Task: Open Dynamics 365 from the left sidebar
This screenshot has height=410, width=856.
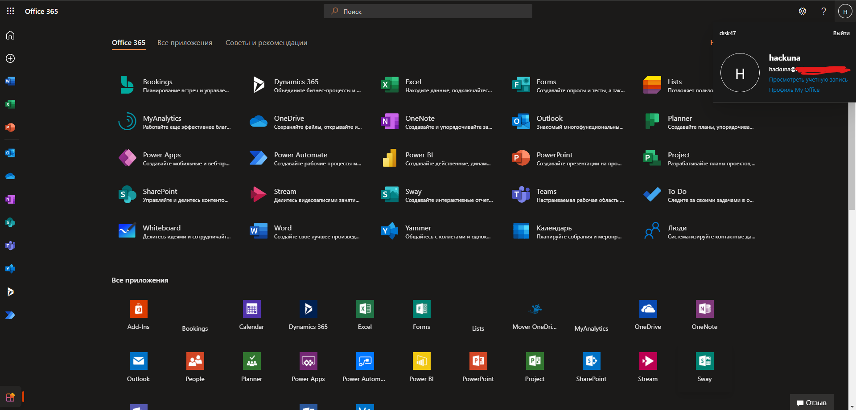Action: [10, 292]
